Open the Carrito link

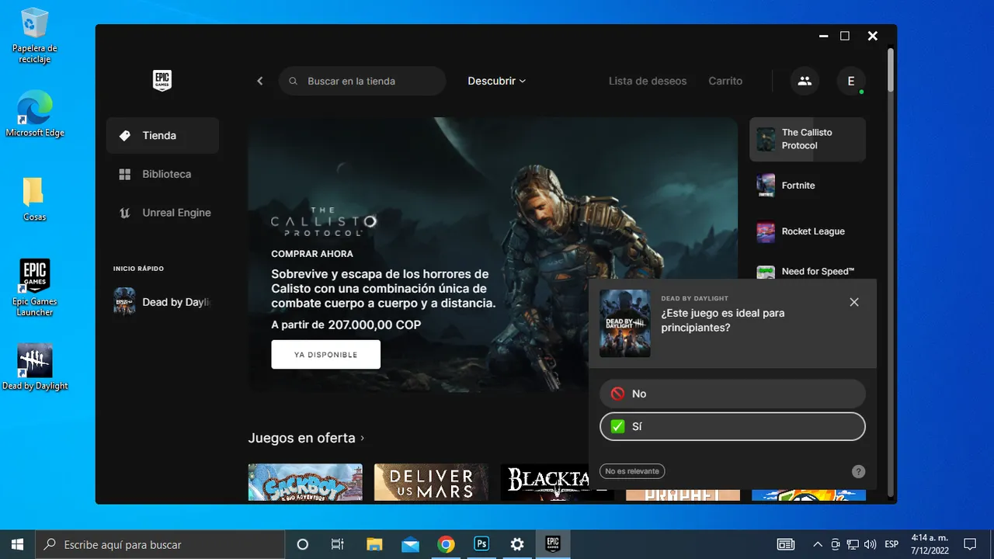pos(725,81)
